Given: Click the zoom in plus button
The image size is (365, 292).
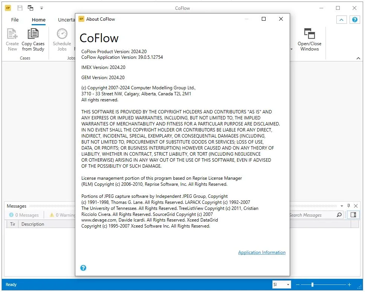Looking at the screenshot, I should 349,284.
